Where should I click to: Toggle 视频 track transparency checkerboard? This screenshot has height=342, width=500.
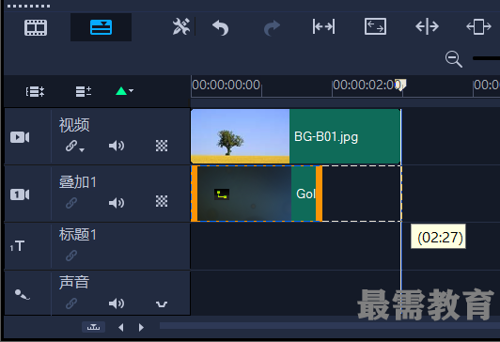click(x=162, y=146)
